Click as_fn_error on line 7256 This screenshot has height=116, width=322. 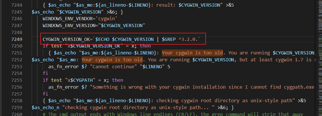[x=62, y=87]
